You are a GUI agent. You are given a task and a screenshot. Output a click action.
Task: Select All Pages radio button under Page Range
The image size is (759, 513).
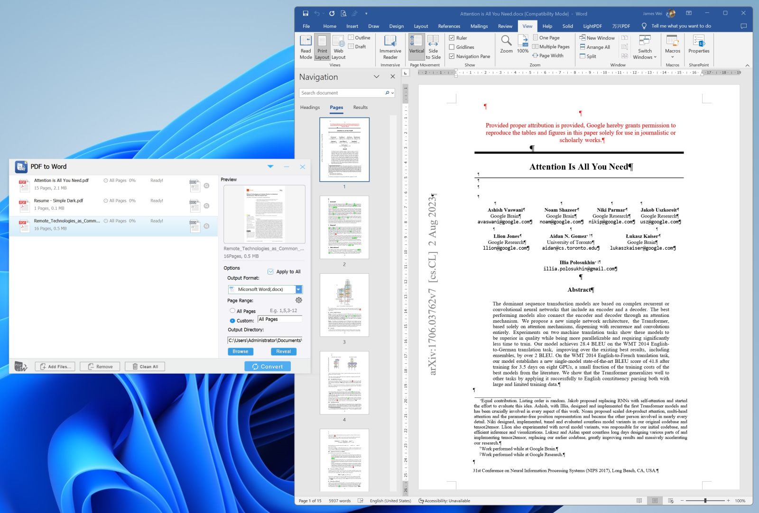pos(232,311)
